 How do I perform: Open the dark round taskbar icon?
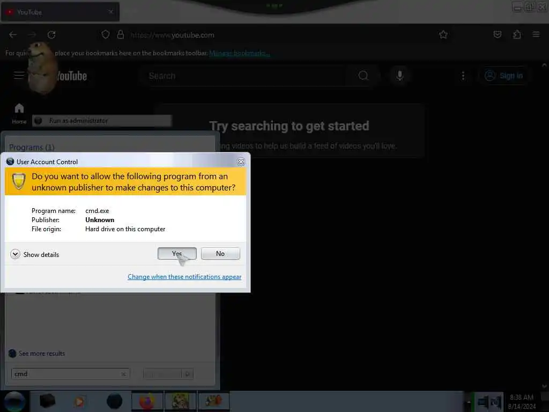click(114, 401)
